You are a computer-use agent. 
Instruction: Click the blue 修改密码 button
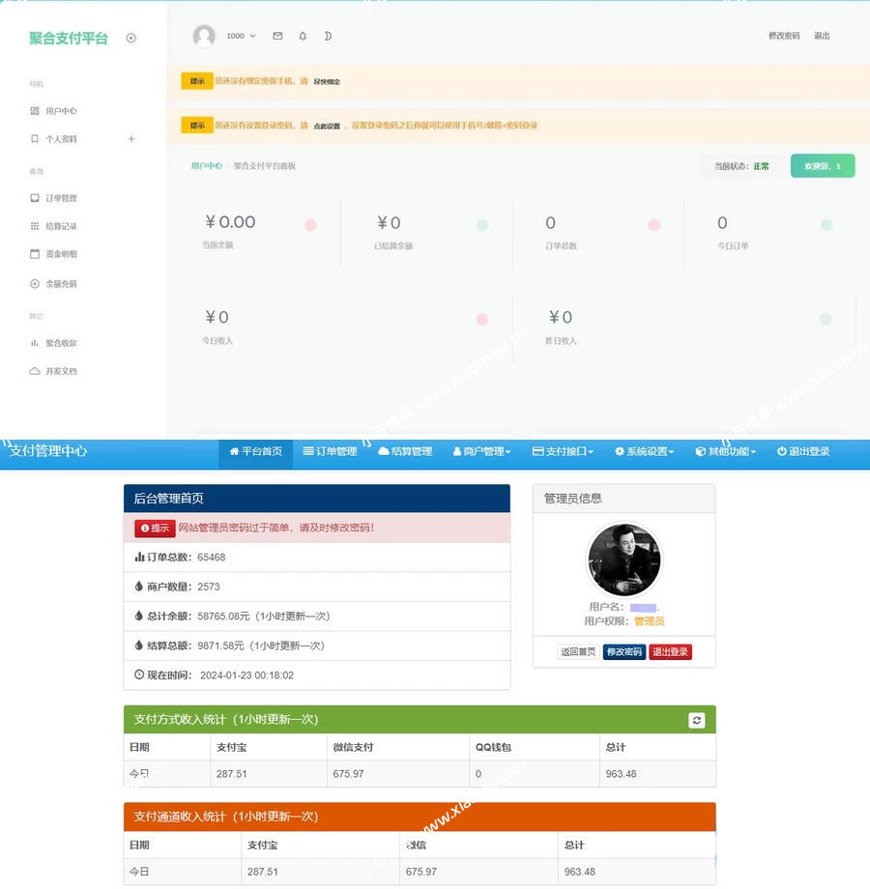click(x=623, y=652)
